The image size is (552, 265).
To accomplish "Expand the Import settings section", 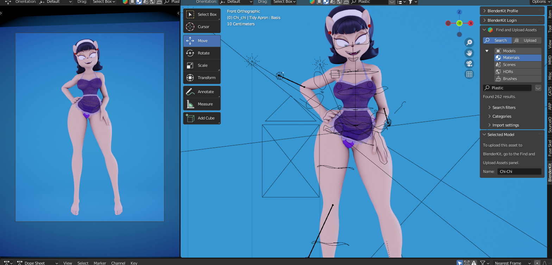I will tap(506, 125).
